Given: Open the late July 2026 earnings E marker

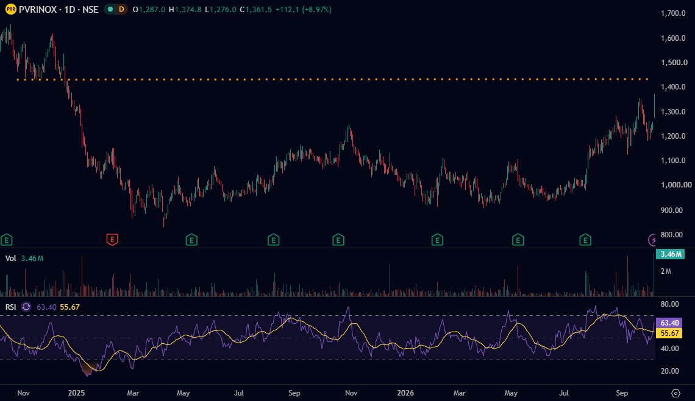Looking at the screenshot, I should coord(585,240).
